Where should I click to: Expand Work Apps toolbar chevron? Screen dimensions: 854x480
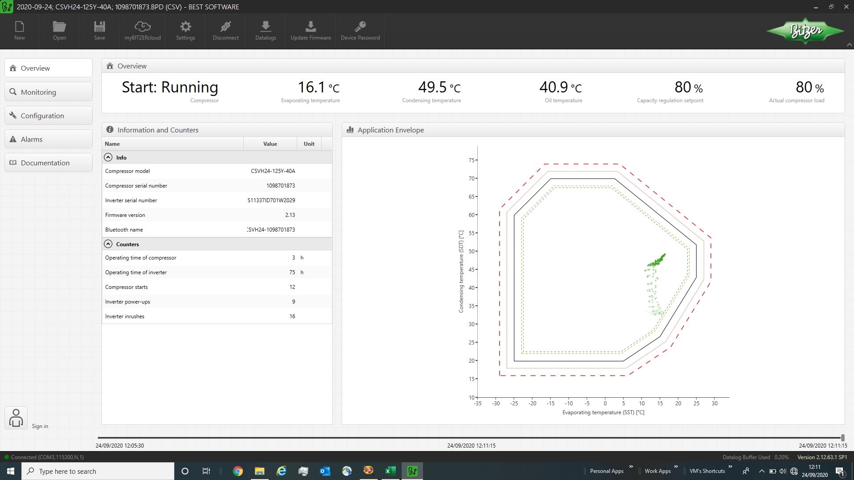coord(676,467)
